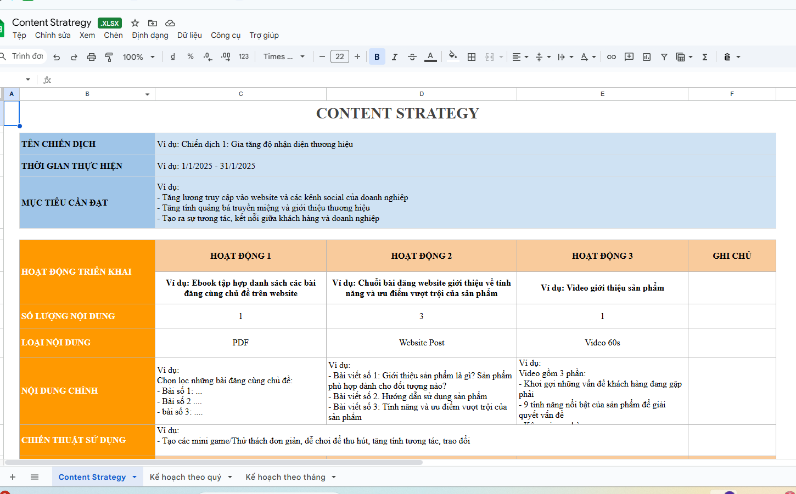Select the HOẠT ĐỘNG 2 header cell

(422, 256)
